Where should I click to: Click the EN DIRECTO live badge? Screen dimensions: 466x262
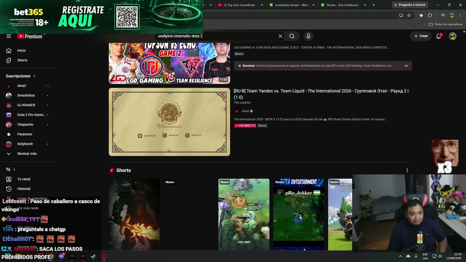point(245,126)
